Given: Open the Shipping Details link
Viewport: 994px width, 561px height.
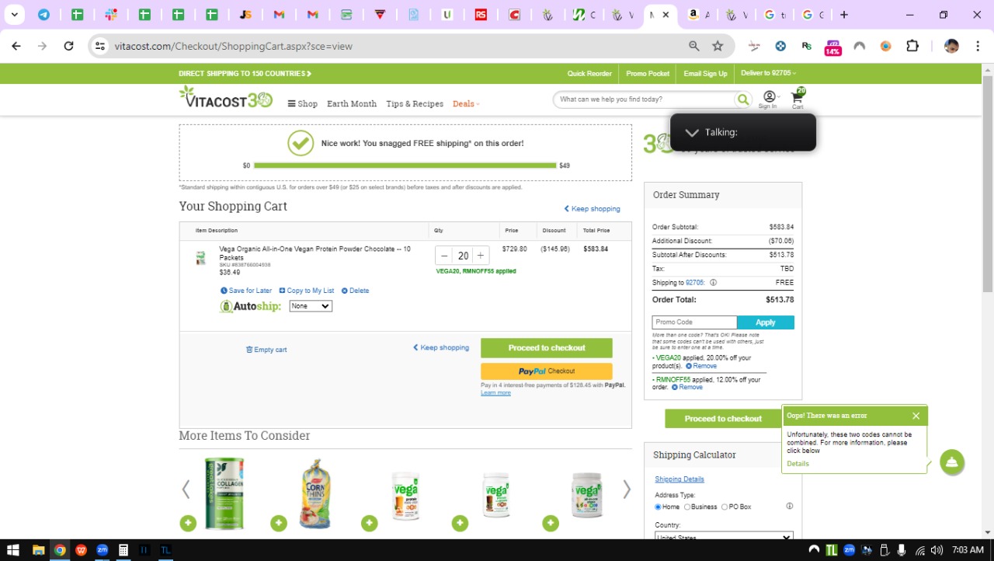Looking at the screenshot, I should pos(679,479).
